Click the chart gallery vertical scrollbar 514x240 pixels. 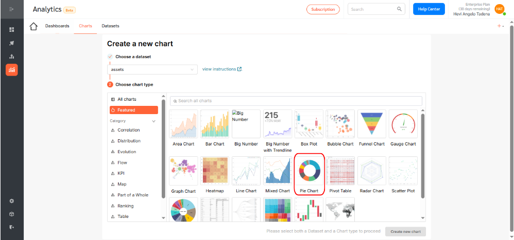click(x=423, y=156)
